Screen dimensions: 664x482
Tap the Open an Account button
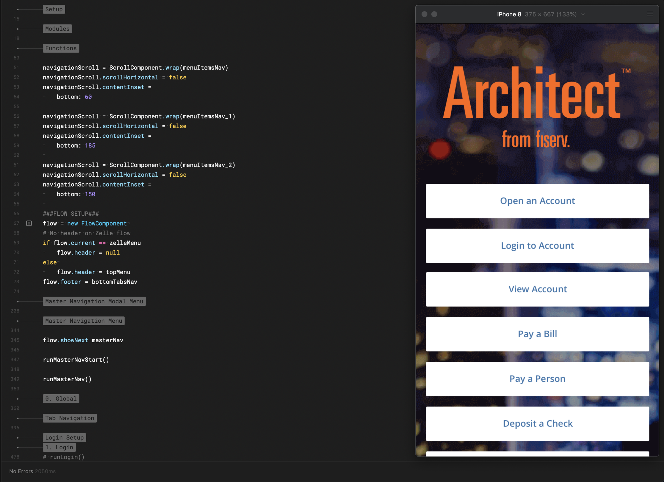point(538,201)
